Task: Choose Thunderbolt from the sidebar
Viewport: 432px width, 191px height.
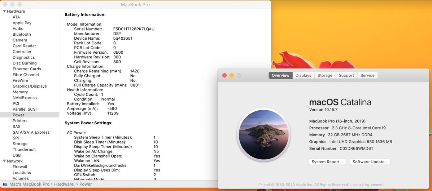Action: 24,150
